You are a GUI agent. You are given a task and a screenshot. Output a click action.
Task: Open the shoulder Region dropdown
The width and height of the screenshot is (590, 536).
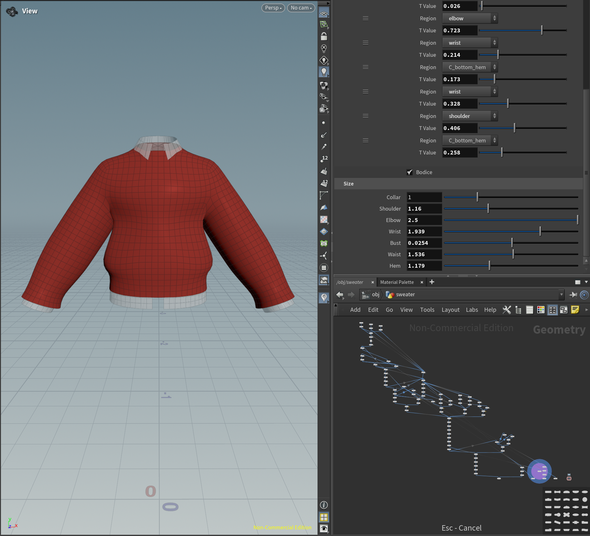[x=470, y=116]
